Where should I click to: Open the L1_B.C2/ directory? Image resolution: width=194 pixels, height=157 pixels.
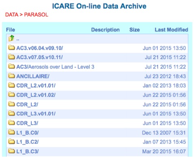27,142
